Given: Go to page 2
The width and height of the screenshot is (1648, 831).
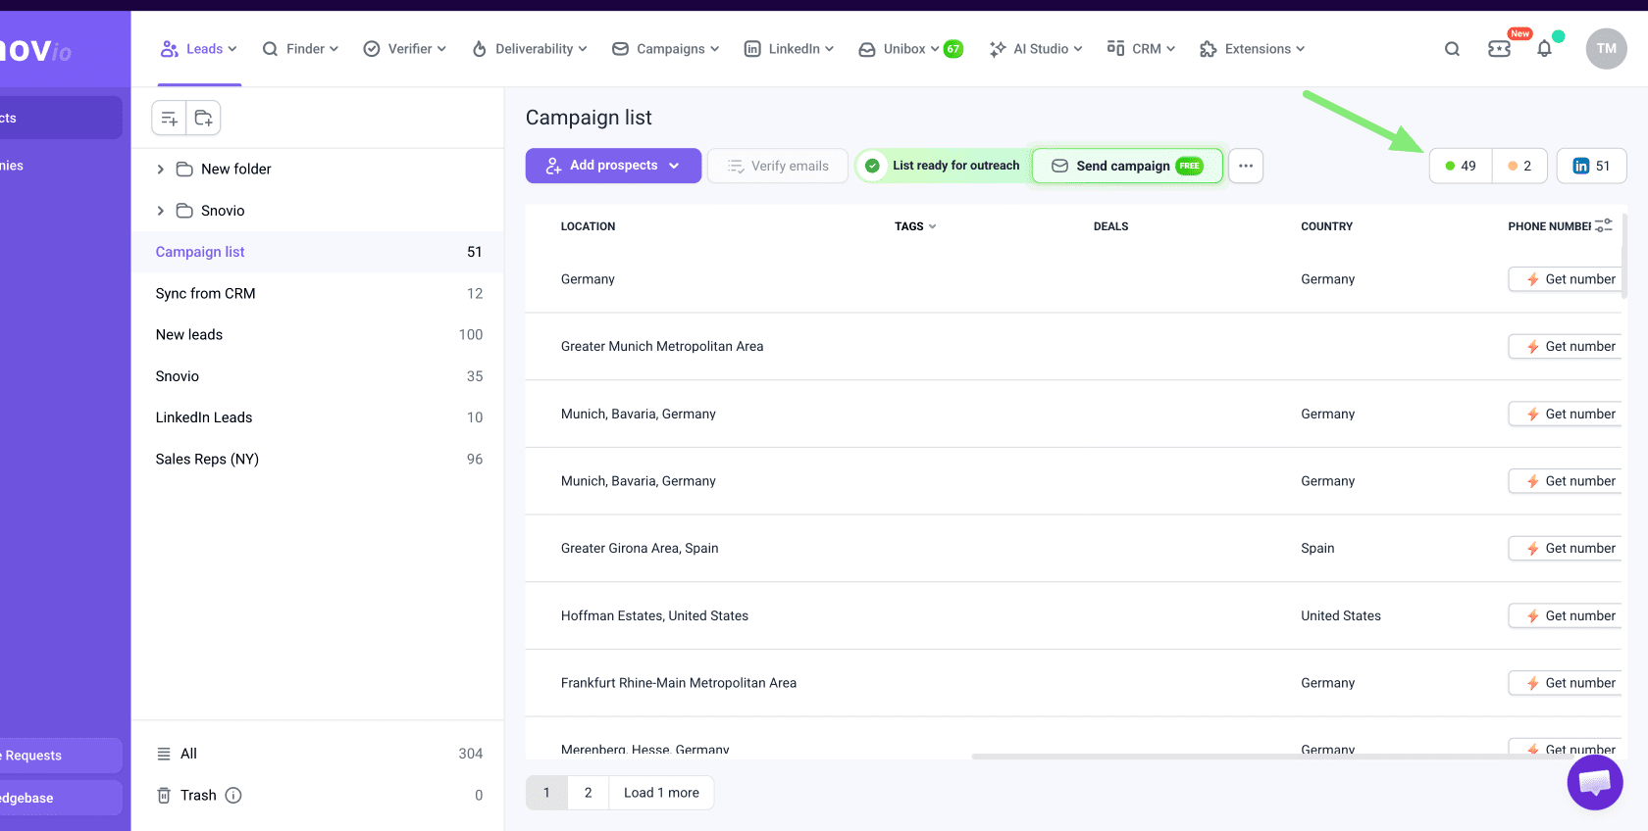Looking at the screenshot, I should 589,793.
